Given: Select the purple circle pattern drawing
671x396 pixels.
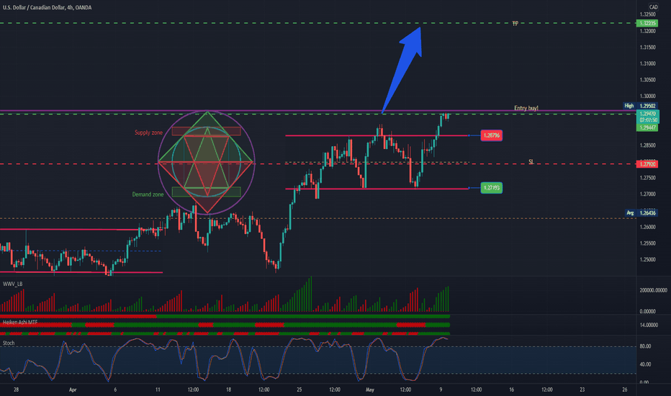Looking at the screenshot, I should point(207,161).
